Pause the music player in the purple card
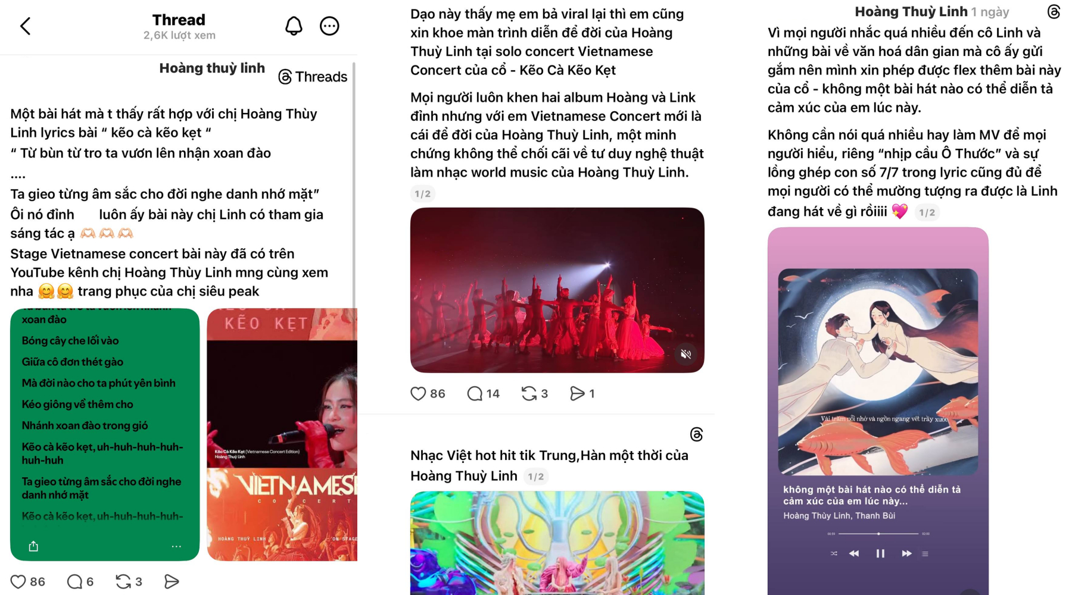The height and width of the screenshot is (595, 1072). pyautogui.click(x=880, y=553)
